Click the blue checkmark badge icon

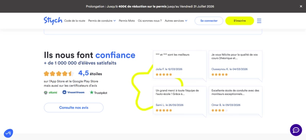8,133
